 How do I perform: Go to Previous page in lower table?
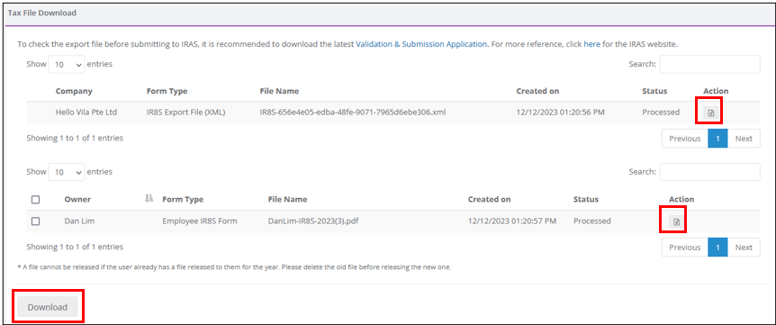(685, 247)
